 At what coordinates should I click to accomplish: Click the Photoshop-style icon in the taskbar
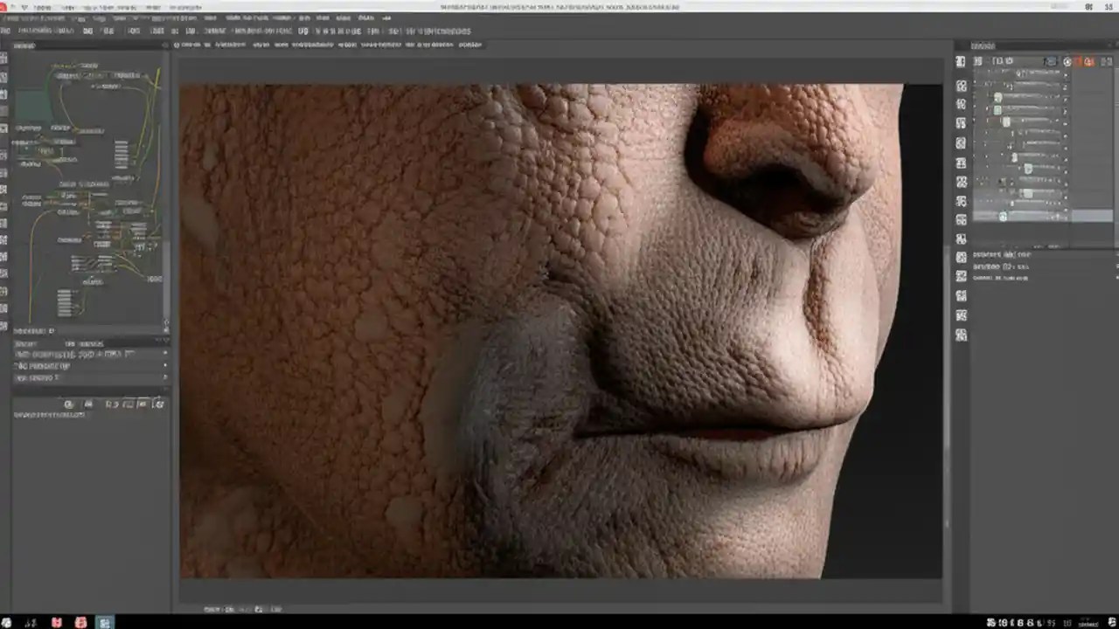[104, 622]
